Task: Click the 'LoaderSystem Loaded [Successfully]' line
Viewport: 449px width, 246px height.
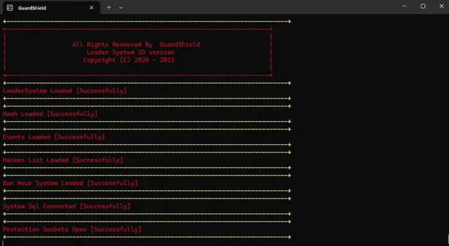Action: pyautogui.click(x=65, y=91)
